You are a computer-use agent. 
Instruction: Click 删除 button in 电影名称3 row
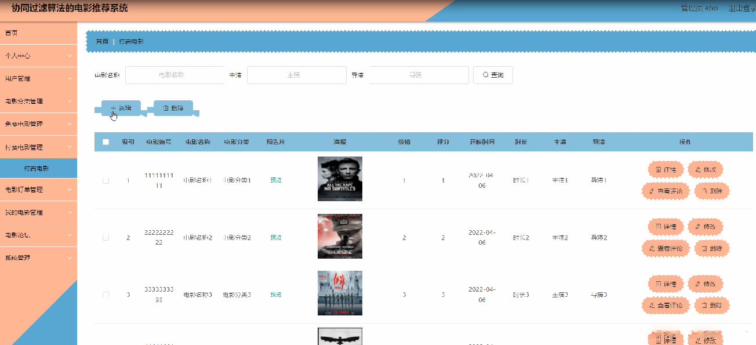pos(711,305)
